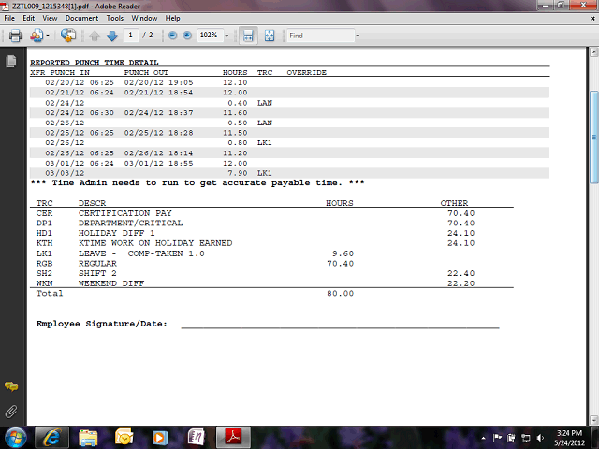Click punch out '02/21/12 18:54'
This screenshot has width=599, height=449.
pos(158,93)
